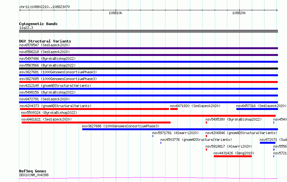Click the purple nsv6586218 variant bar
This screenshot has height=182, width=287.
pos(148,55)
